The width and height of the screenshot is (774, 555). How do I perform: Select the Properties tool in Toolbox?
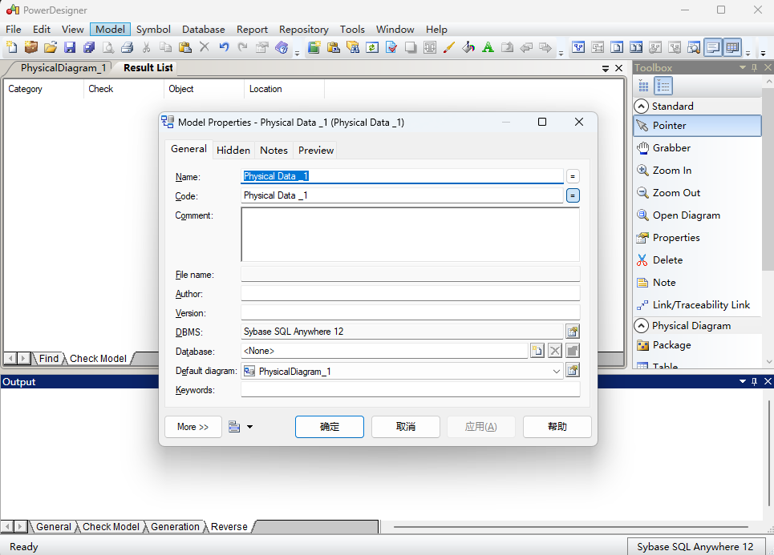(698, 238)
